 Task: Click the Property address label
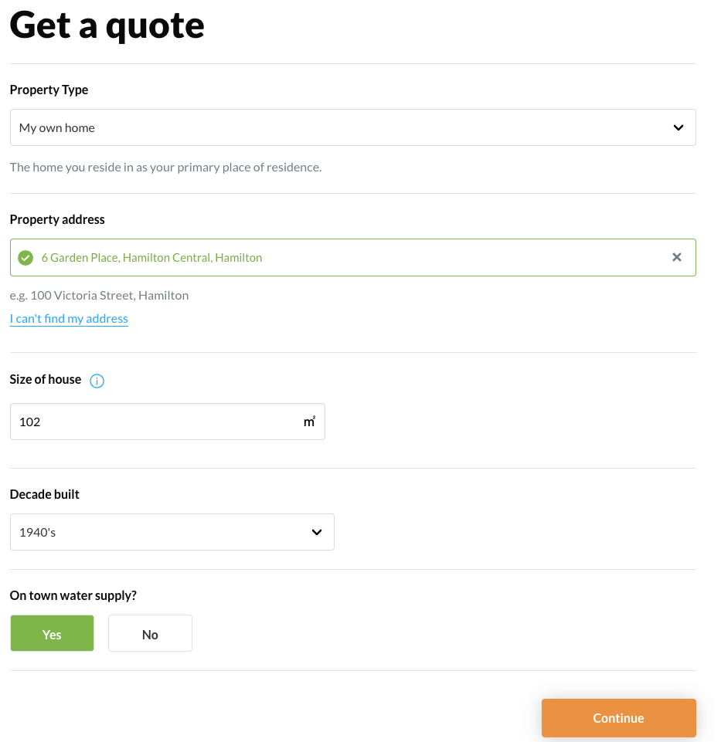pos(57,219)
